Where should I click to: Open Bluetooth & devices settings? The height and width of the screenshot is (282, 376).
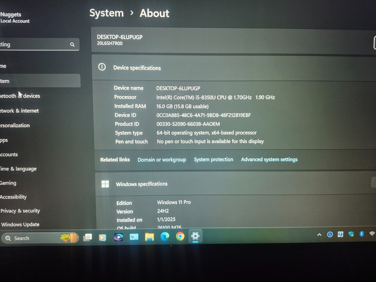pyautogui.click(x=40, y=96)
